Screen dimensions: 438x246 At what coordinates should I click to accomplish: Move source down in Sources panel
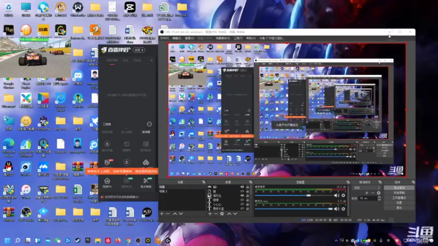point(235,214)
